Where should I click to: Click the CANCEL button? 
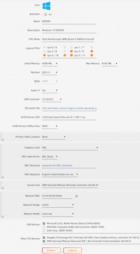72,250
